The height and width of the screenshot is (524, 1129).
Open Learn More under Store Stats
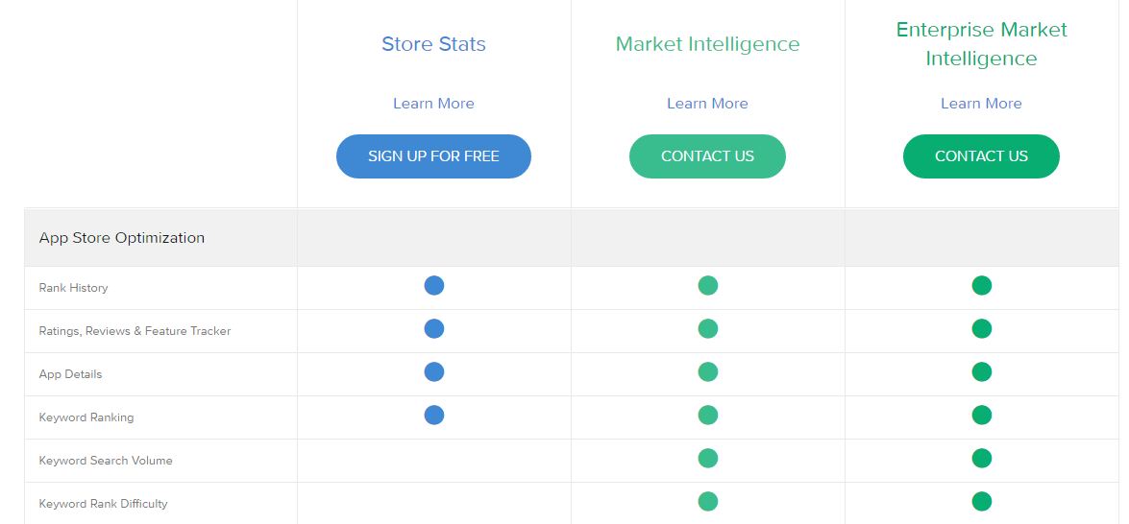(x=433, y=104)
